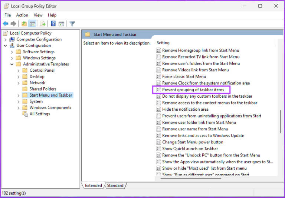Select Remove user folder link from Start Menu
285x198 pixels.
(199, 123)
